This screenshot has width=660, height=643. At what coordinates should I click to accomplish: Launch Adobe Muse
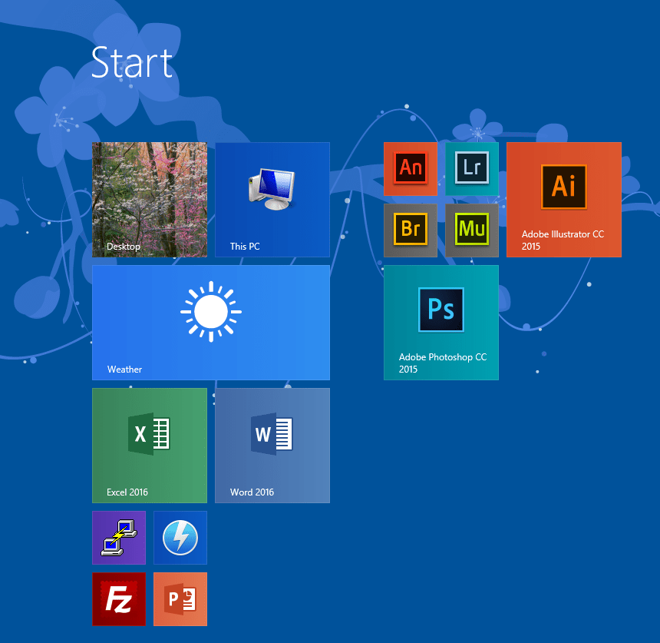(472, 230)
